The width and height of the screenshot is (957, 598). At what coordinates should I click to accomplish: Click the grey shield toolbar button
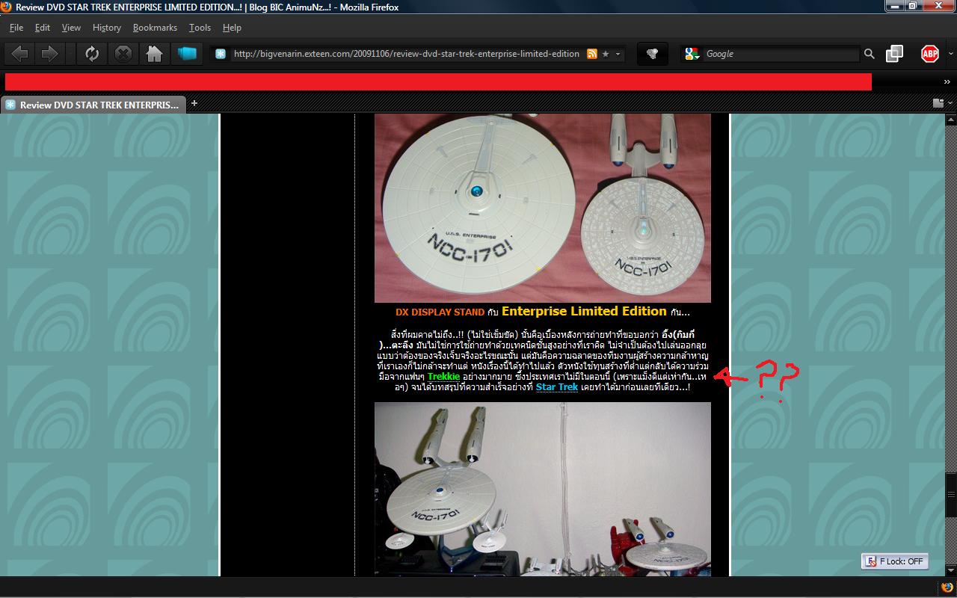[652, 54]
